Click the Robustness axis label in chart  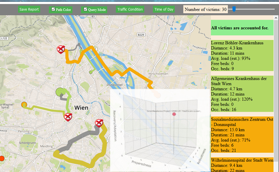[202, 156]
